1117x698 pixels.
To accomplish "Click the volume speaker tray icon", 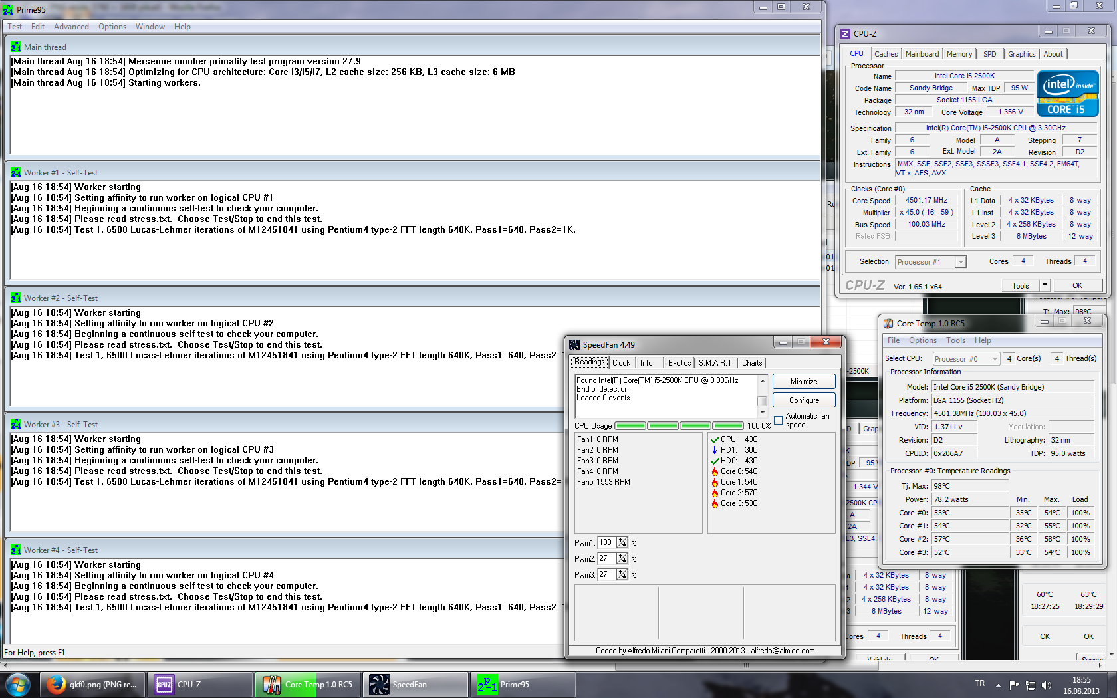I will pos(1047,685).
